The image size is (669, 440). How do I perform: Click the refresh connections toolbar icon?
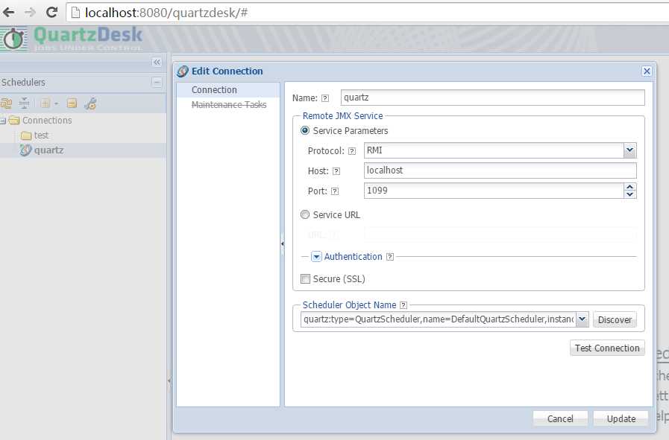tap(6, 103)
